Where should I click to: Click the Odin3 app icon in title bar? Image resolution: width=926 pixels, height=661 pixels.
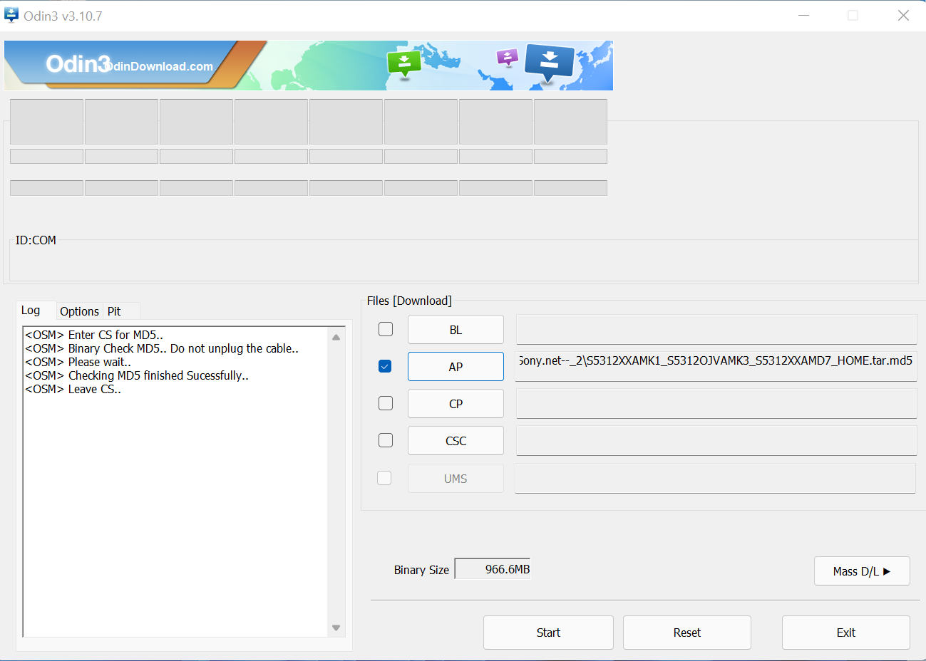coord(11,15)
